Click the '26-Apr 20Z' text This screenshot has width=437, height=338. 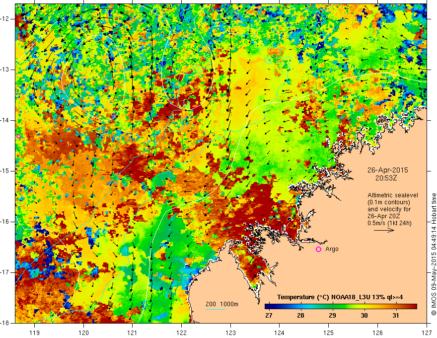(384, 216)
